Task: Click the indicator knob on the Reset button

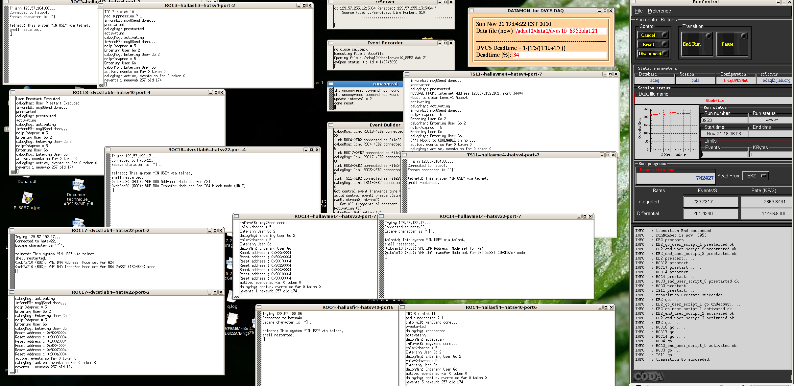Action: coord(664,44)
